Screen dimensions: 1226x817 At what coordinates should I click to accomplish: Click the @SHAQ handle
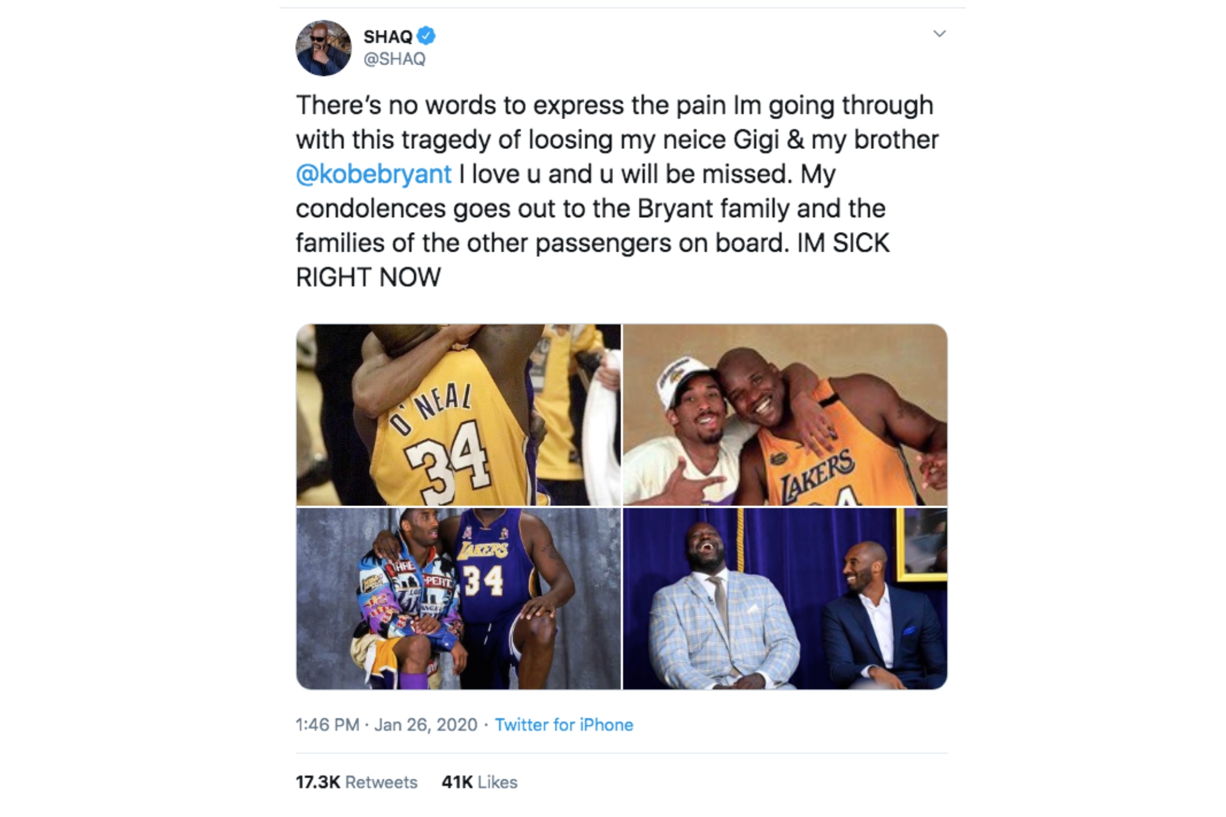[x=394, y=59]
